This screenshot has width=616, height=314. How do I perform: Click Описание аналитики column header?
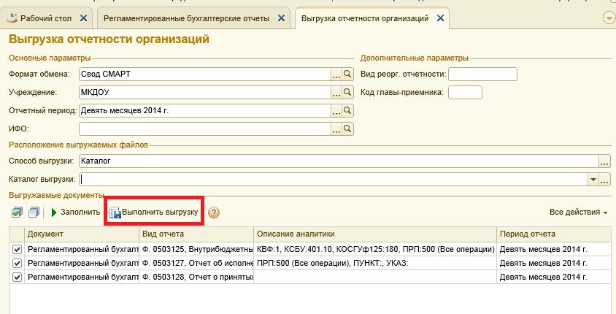[x=375, y=234]
